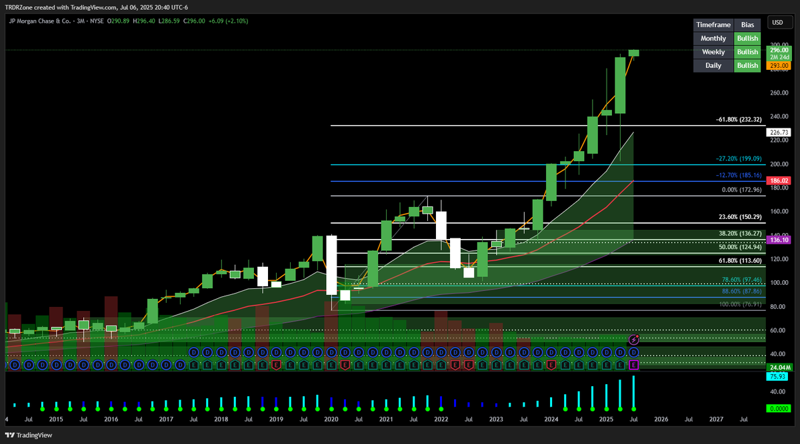Click the 0.00% (172.96) Fibonacci label

point(743,190)
